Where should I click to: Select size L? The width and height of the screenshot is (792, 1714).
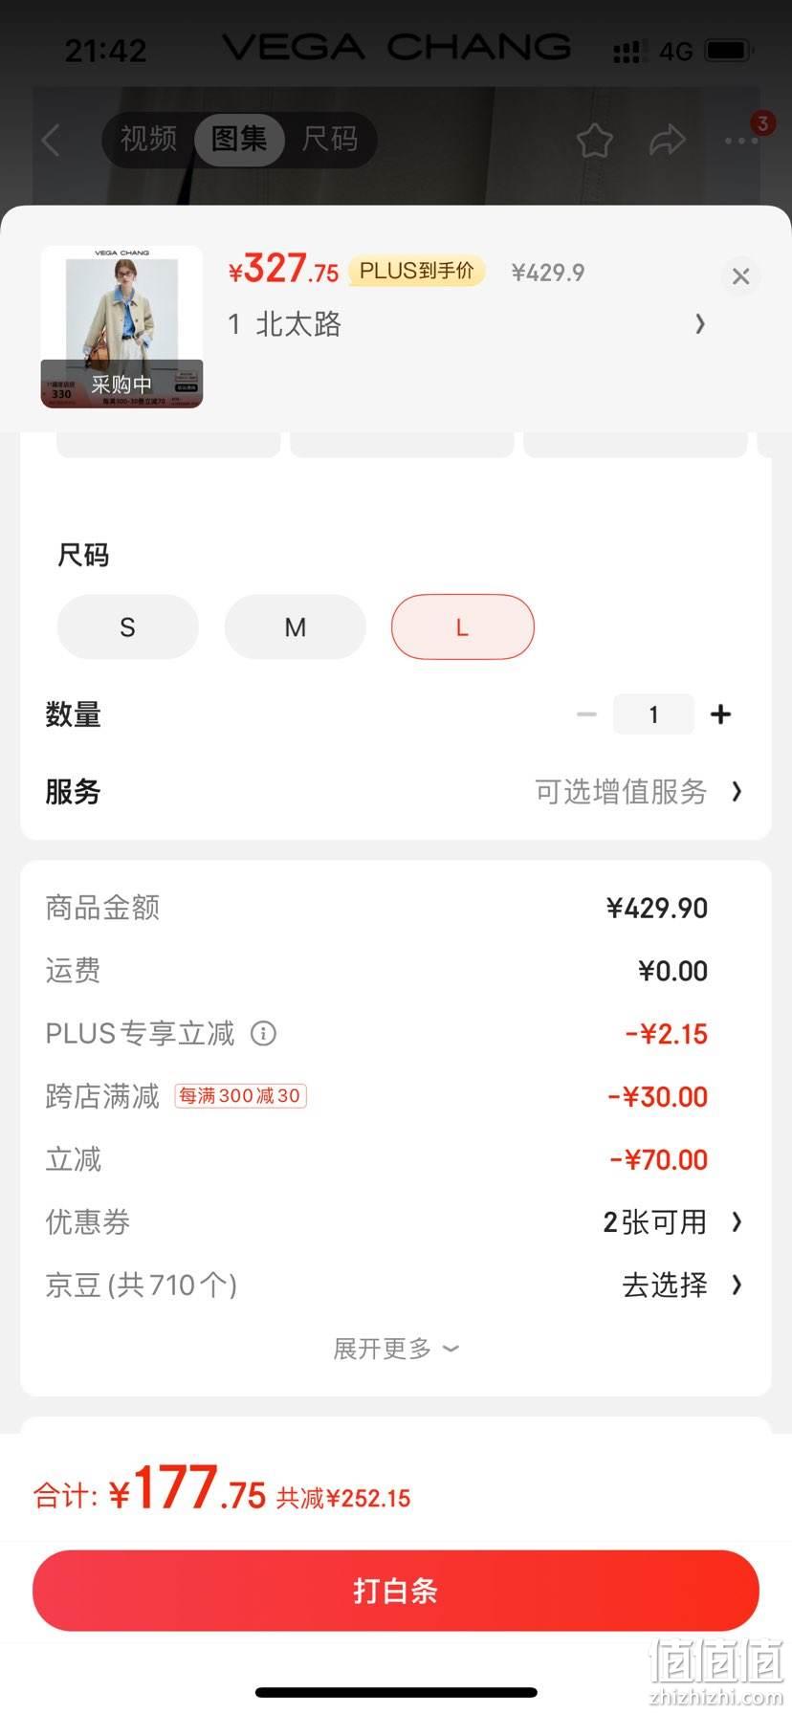tap(463, 626)
